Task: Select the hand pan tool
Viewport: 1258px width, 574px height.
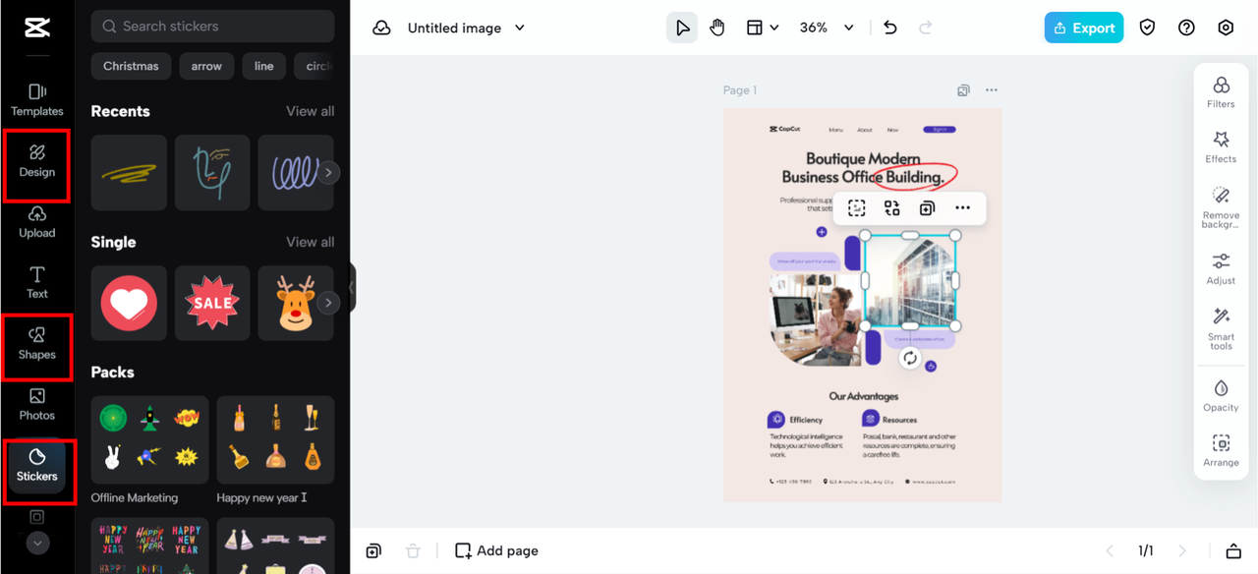Action: (x=717, y=28)
